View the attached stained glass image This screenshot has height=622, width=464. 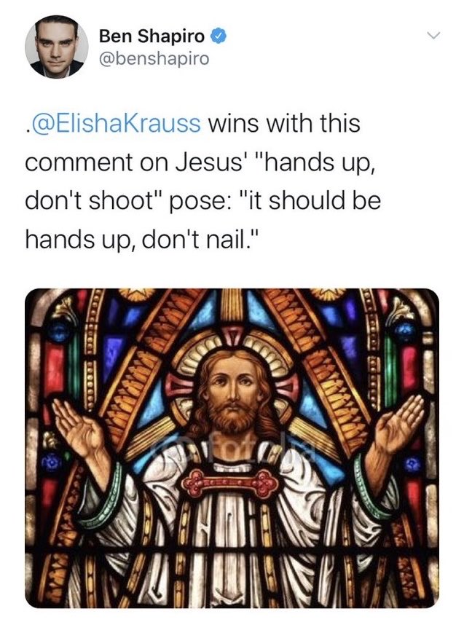(232, 448)
